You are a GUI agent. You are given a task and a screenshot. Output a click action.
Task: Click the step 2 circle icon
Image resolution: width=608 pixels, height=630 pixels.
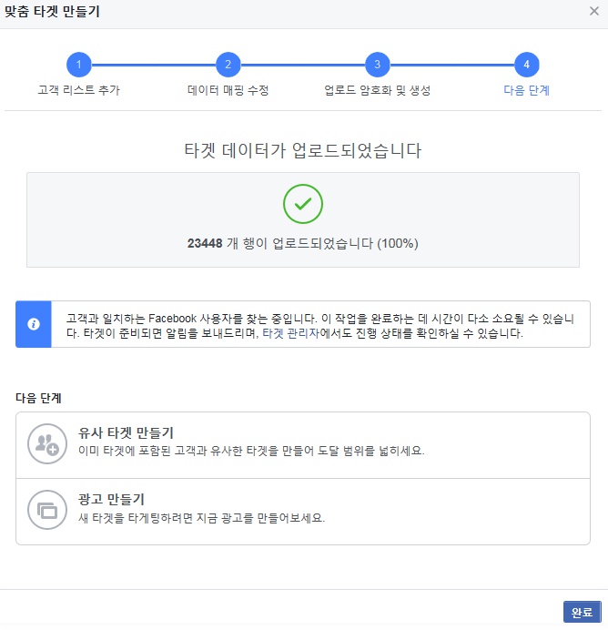tap(228, 65)
